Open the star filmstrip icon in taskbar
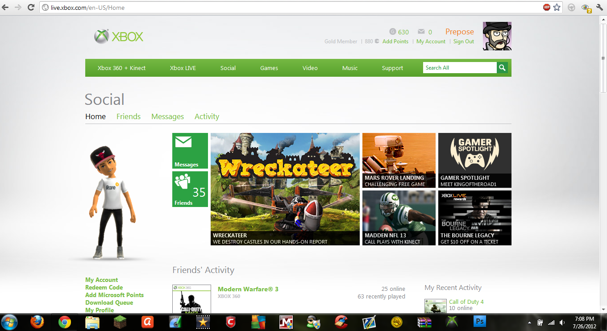The height and width of the screenshot is (331, 607). click(203, 322)
